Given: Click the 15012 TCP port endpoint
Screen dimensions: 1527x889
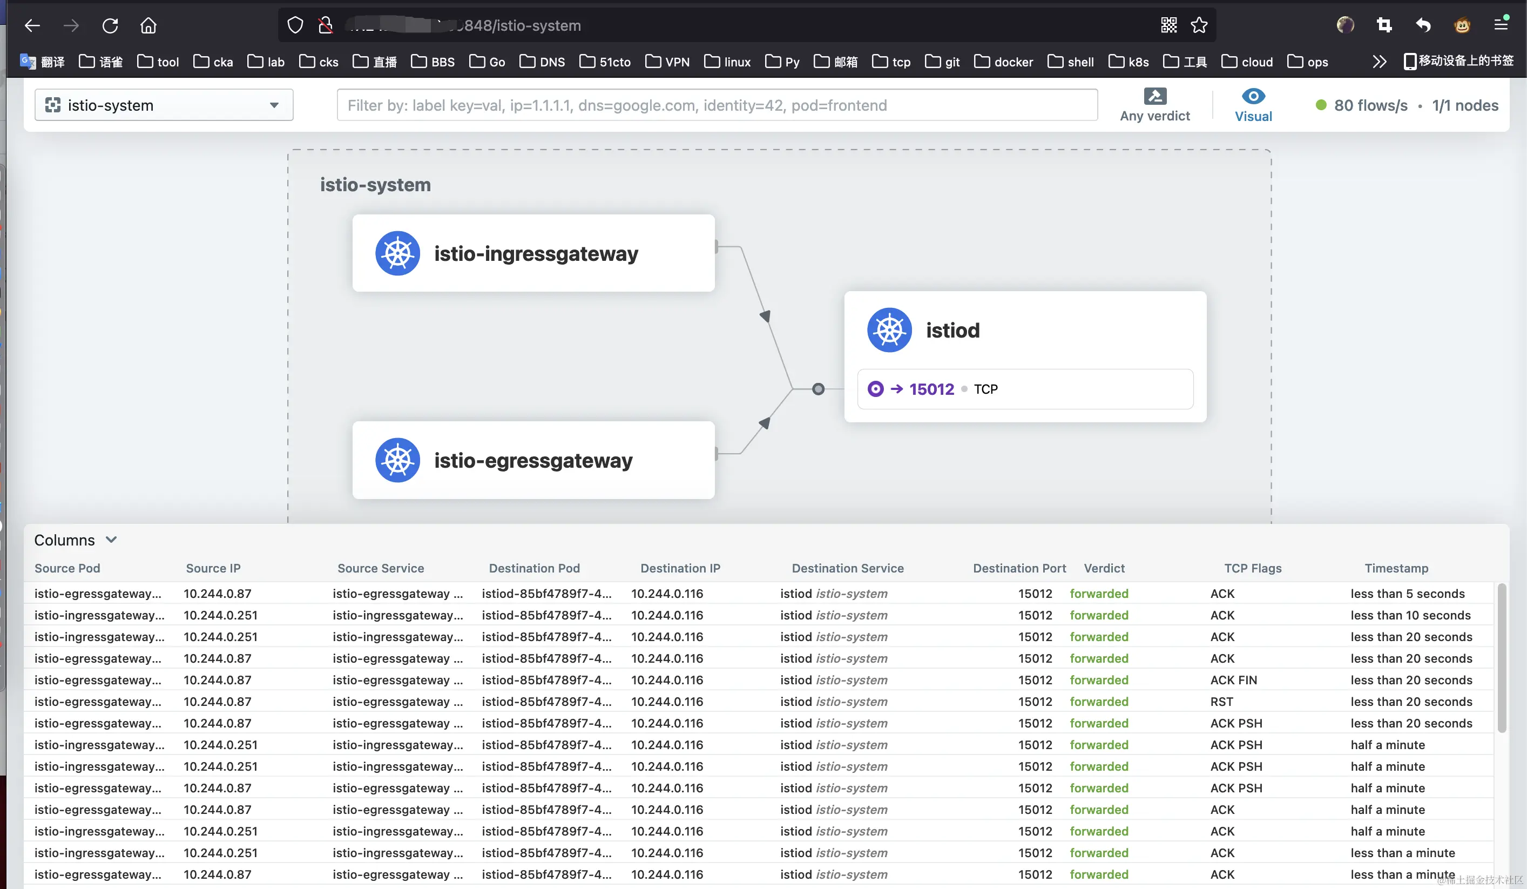Looking at the screenshot, I should click(931, 389).
